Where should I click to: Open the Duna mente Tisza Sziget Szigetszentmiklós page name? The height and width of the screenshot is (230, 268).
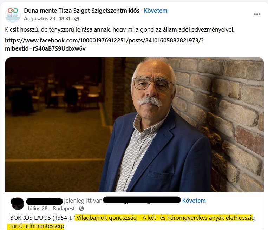tap(81, 11)
